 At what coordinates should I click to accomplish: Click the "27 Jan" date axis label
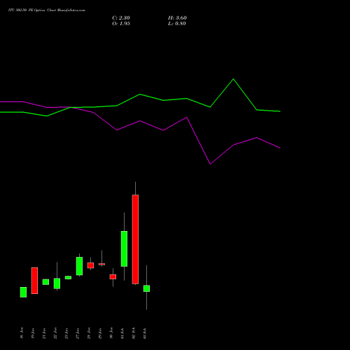tap(78, 333)
